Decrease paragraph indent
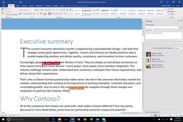Viewport: 183px width, 122px height. (61, 10)
